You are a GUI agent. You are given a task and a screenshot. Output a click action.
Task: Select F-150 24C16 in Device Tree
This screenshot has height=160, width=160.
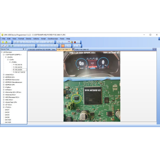tap(18, 65)
